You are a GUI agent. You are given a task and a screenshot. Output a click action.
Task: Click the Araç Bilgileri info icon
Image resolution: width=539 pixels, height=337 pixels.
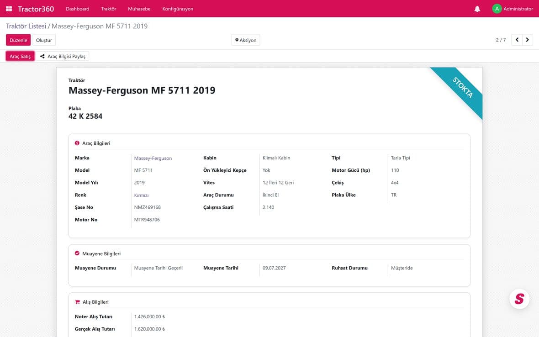[x=77, y=143]
